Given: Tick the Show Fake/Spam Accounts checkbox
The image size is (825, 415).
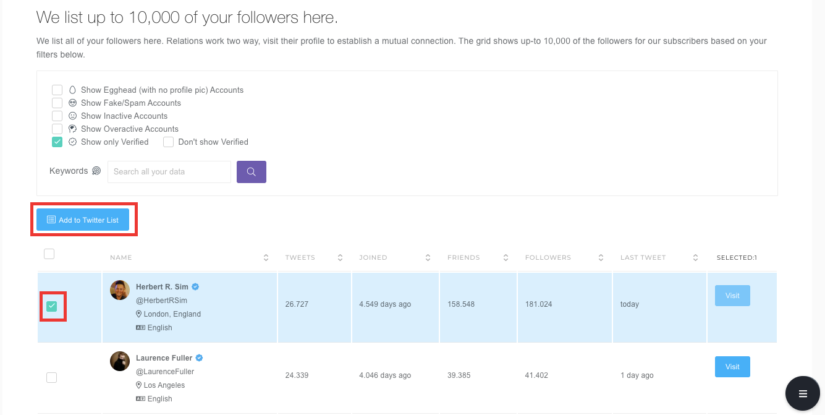Looking at the screenshot, I should point(57,103).
